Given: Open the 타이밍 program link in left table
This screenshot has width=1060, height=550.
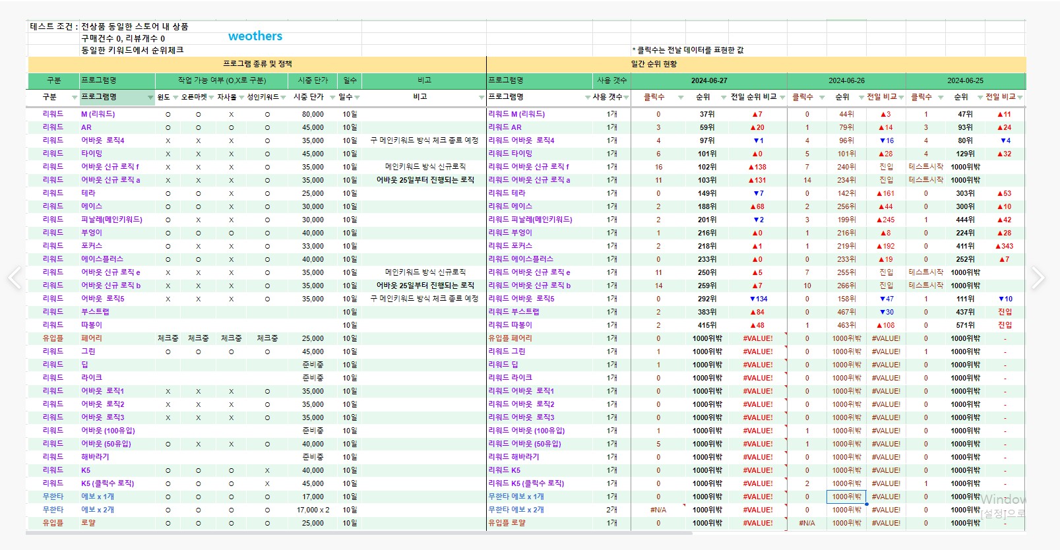Looking at the screenshot, I should 92,154.
